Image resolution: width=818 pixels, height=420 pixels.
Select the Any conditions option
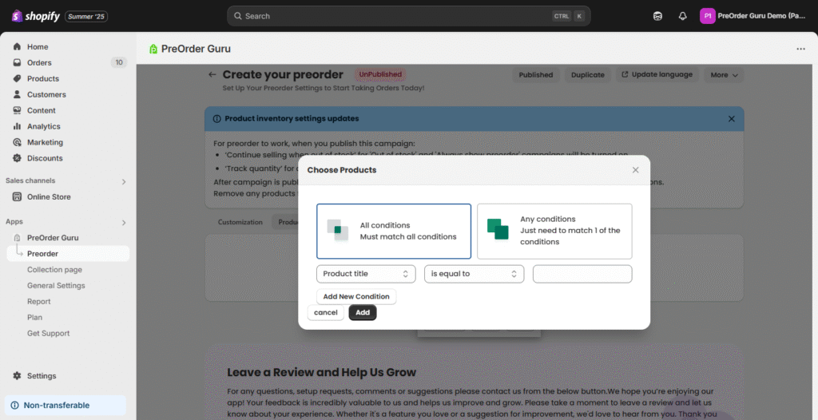(x=554, y=231)
